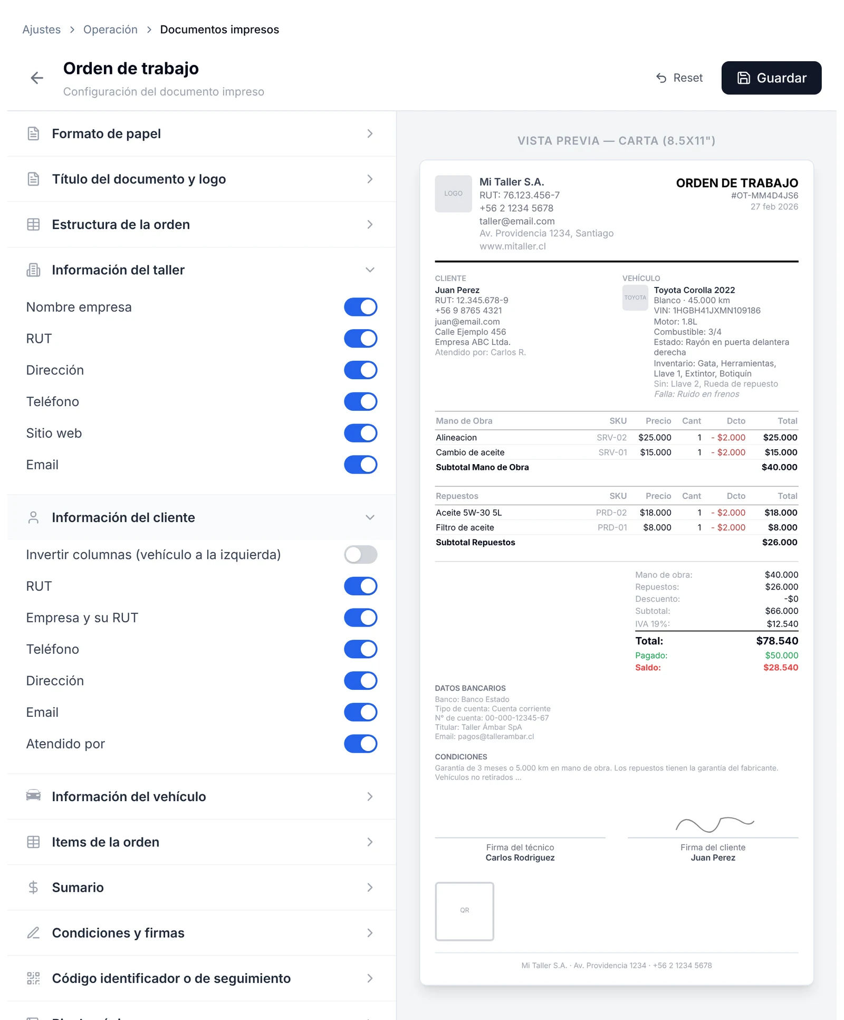844x1020 pixels.
Task: Click the Items de la orden grid icon
Action: pos(33,842)
